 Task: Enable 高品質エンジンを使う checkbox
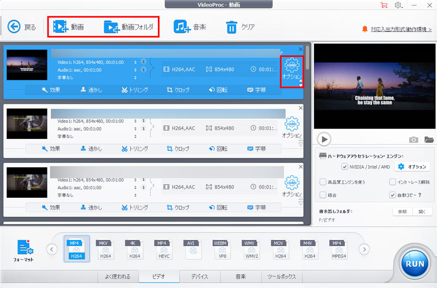pyautogui.click(x=323, y=182)
